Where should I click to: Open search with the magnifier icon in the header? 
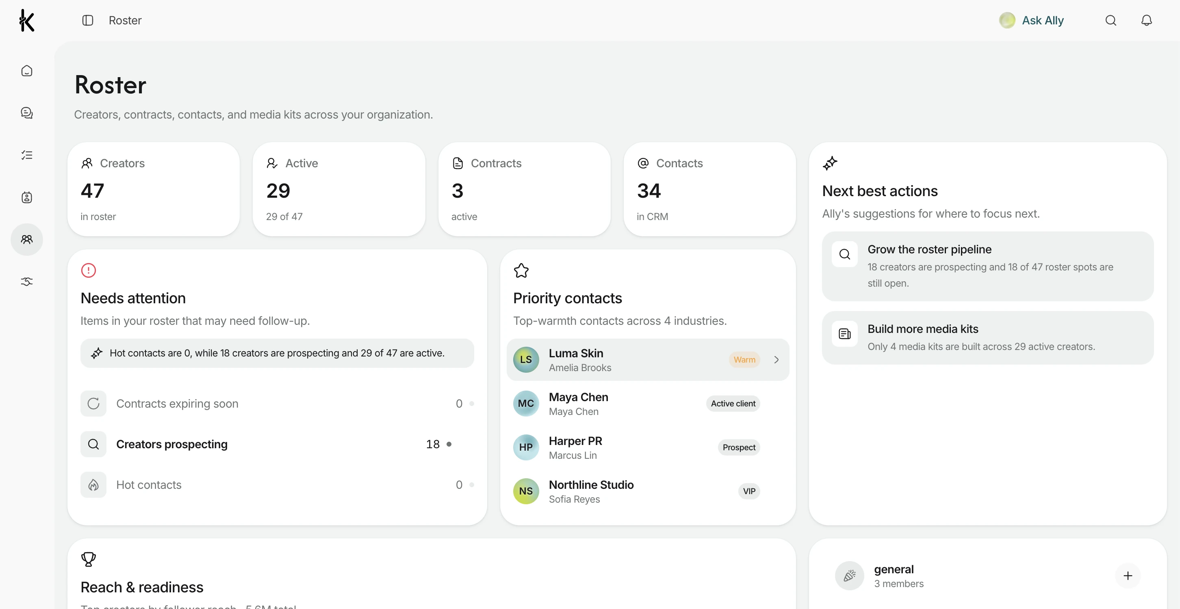pos(1111,21)
